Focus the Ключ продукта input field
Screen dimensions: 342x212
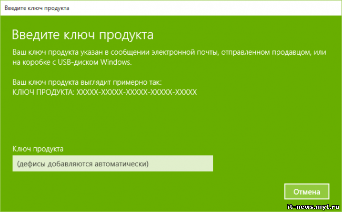coord(113,164)
